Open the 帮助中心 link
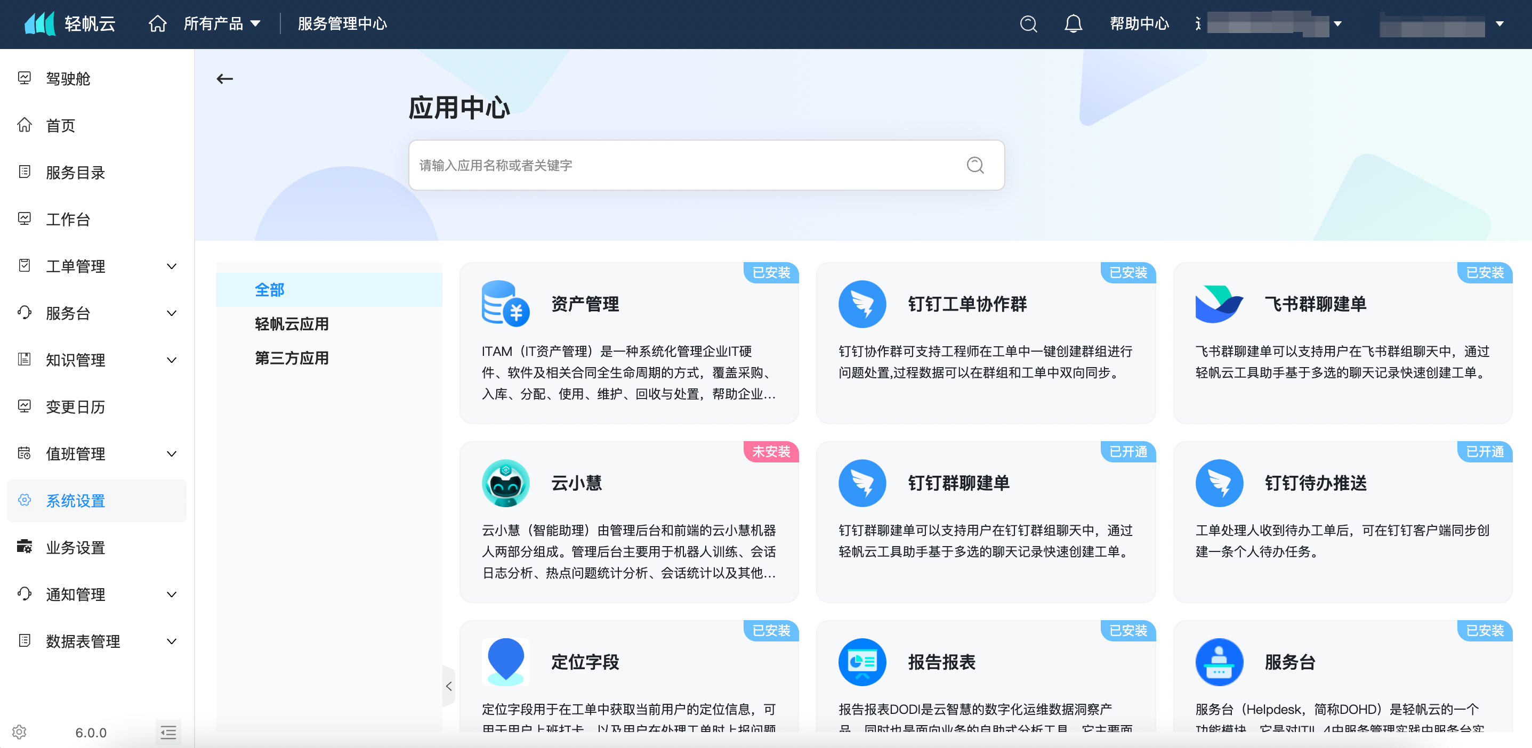The height and width of the screenshot is (748, 1532). tap(1139, 24)
